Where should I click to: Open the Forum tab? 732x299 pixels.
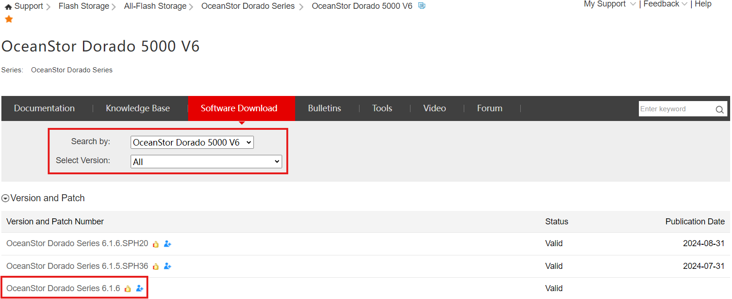[x=490, y=108]
